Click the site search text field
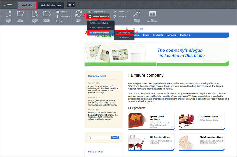 click(100, 137)
